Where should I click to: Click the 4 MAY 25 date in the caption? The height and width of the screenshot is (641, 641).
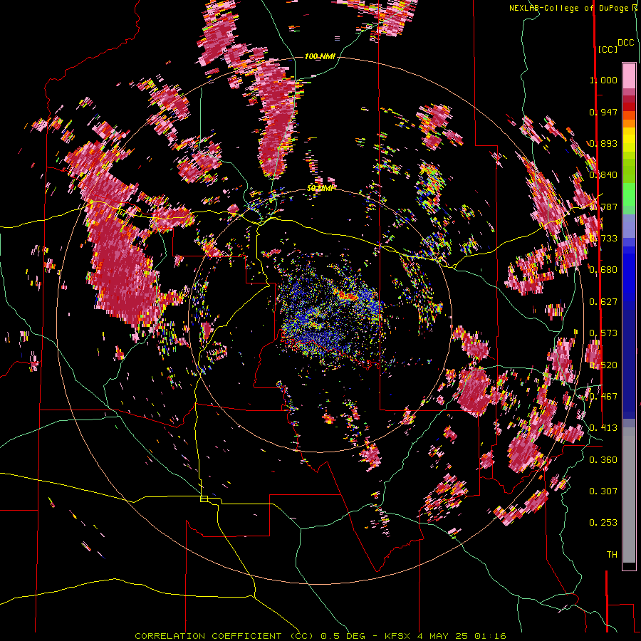[x=442, y=636]
